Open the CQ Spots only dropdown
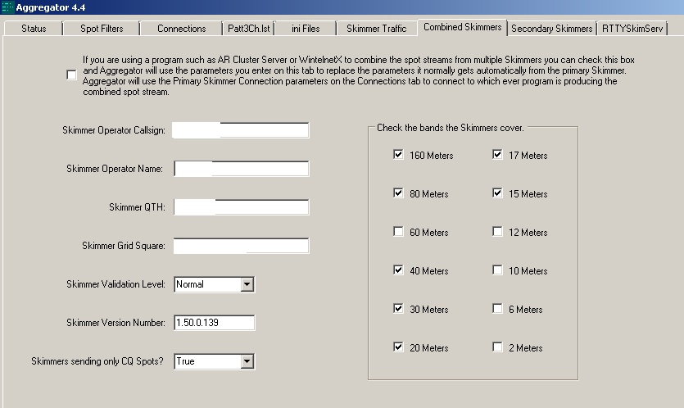This screenshot has width=684, height=408. coord(247,361)
